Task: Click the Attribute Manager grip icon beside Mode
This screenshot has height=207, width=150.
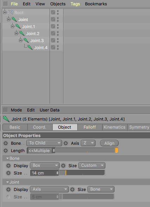Action: tap(6, 110)
